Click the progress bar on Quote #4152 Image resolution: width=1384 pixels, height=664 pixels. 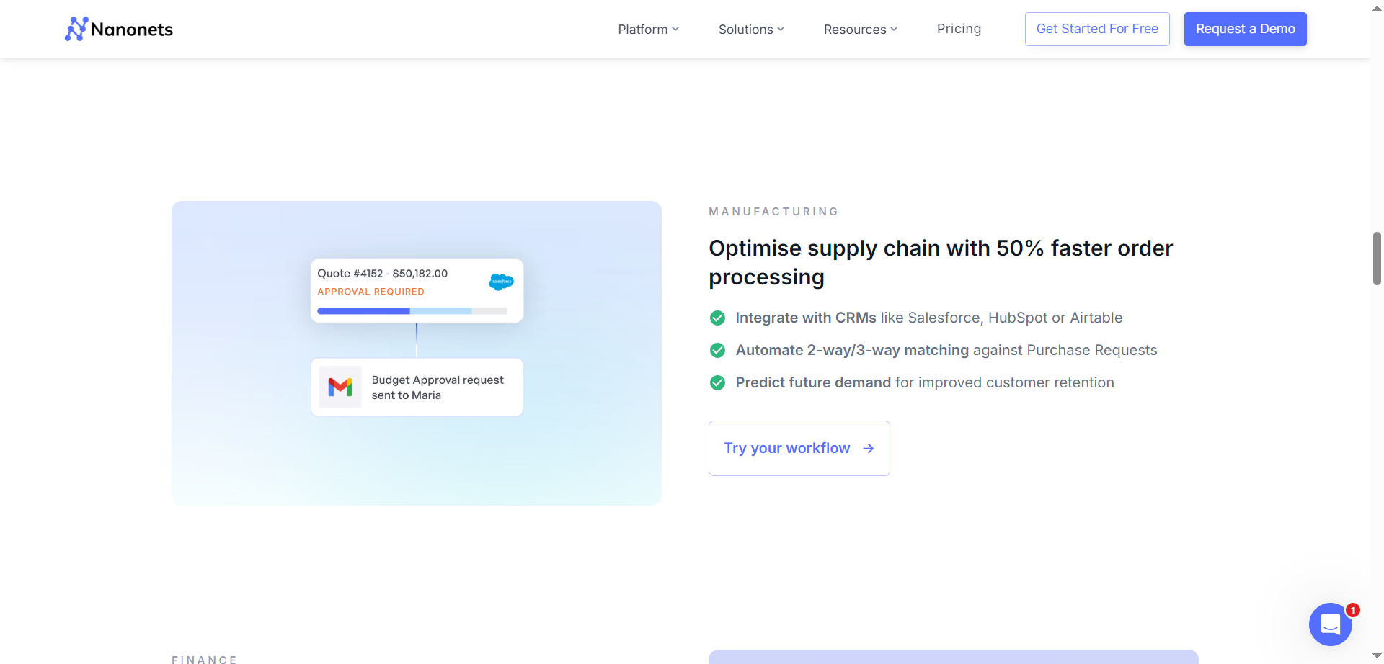412,310
